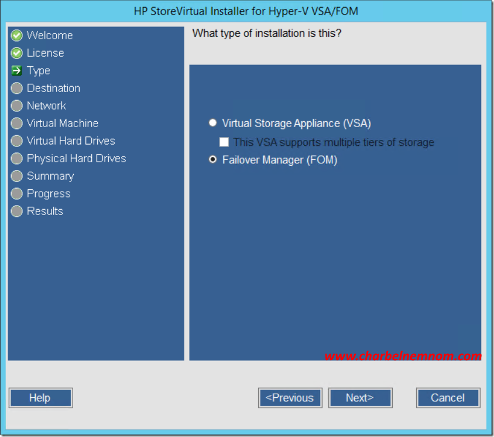The height and width of the screenshot is (437, 494).
Task: Click the 'Virtual Storage Appliance (VSA)' label text
Action: coord(297,123)
